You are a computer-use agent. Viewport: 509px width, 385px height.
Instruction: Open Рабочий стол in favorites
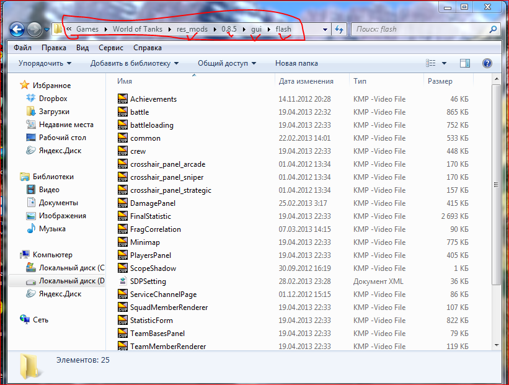tap(63, 137)
